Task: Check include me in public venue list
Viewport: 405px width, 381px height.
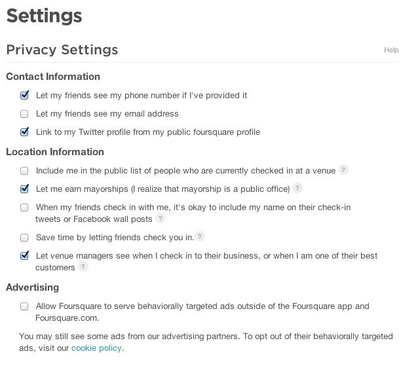Action: [x=24, y=171]
